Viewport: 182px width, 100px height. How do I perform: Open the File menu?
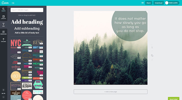tap(13, 3)
